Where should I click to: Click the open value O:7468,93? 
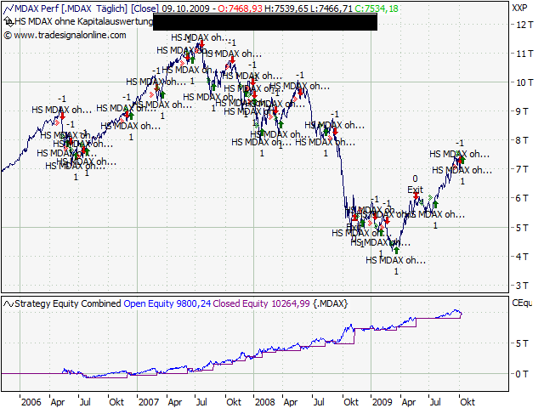coord(240,8)
